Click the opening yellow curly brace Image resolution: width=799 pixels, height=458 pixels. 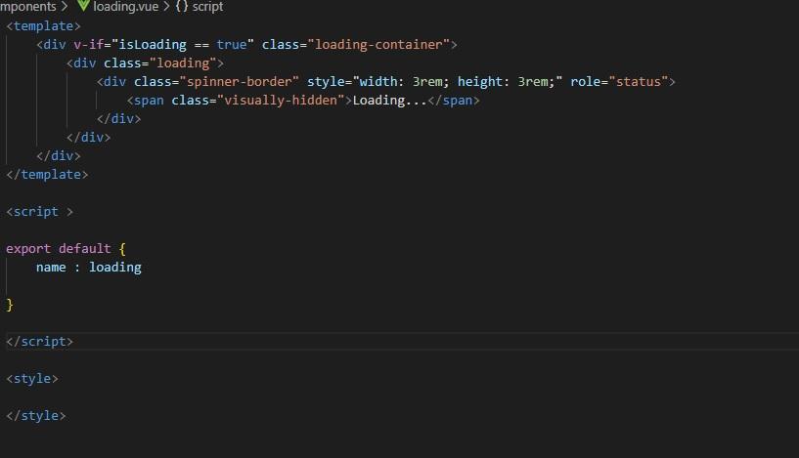(x=122, y=249)
